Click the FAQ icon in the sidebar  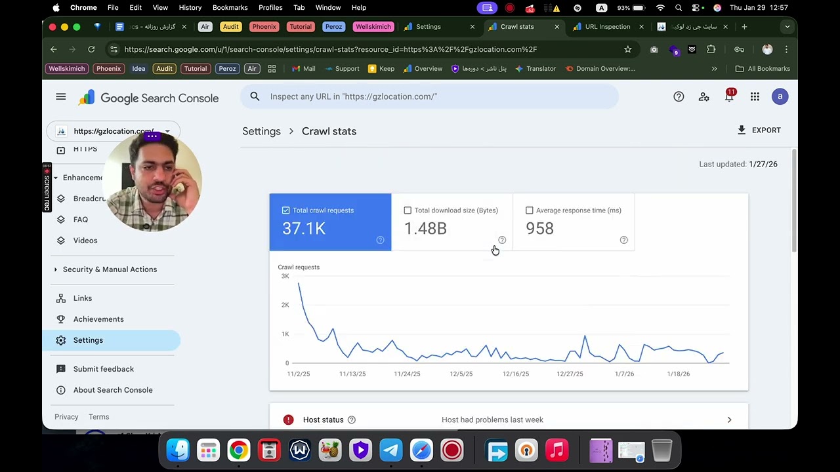pos(61,220)
